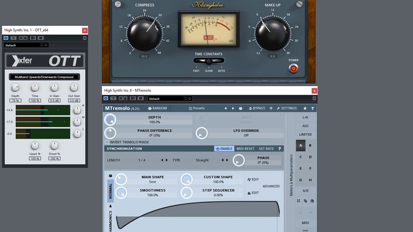The image size is (413, 232).
Task: Toggle the OTT plugin power icon in its toolbar
Action: tap(6, 38)
